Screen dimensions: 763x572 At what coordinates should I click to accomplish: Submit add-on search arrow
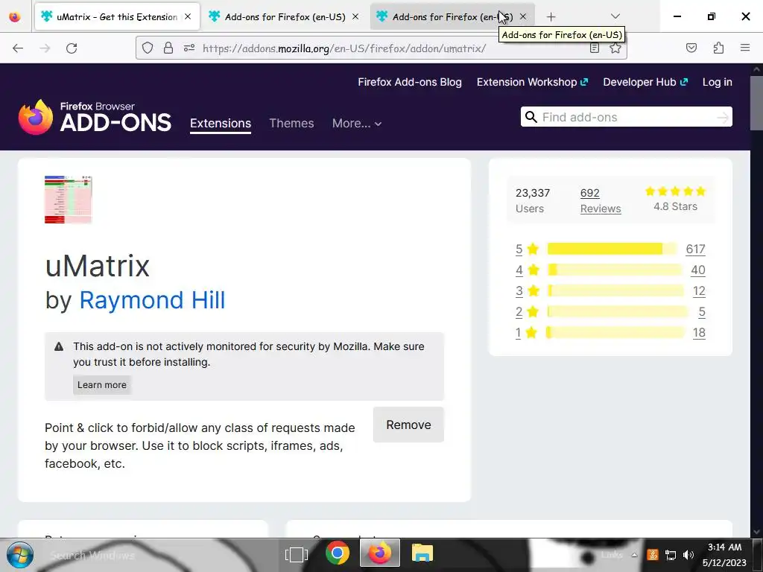click(x=723, y=117)
